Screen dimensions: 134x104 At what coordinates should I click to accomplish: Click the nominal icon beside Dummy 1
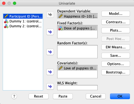(x=6, y=21)
